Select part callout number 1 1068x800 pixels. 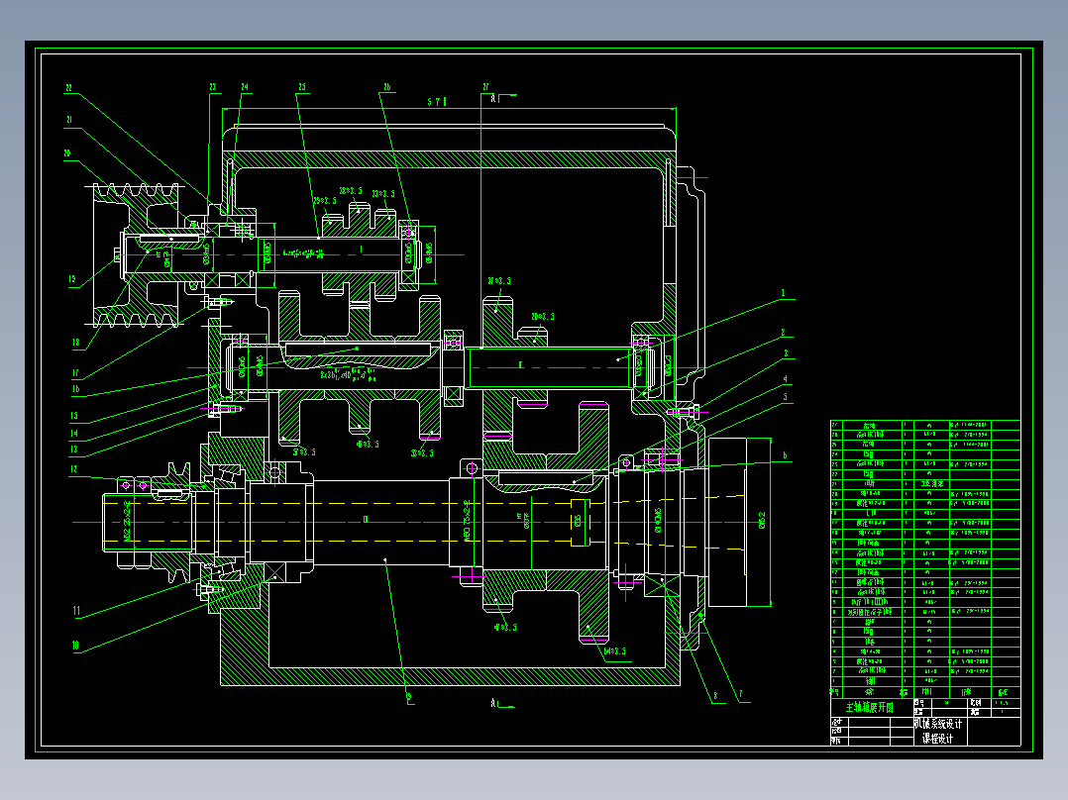[x=783, y=293]
